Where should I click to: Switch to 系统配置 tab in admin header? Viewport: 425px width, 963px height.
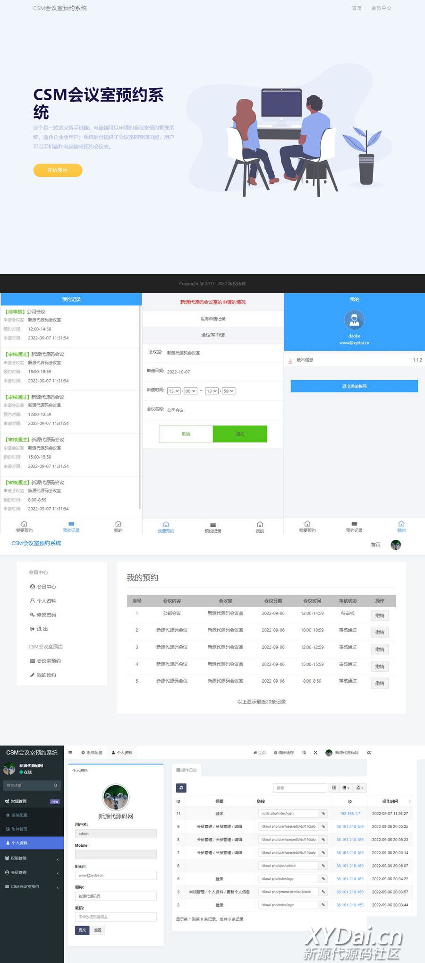(x=92, y=753)
